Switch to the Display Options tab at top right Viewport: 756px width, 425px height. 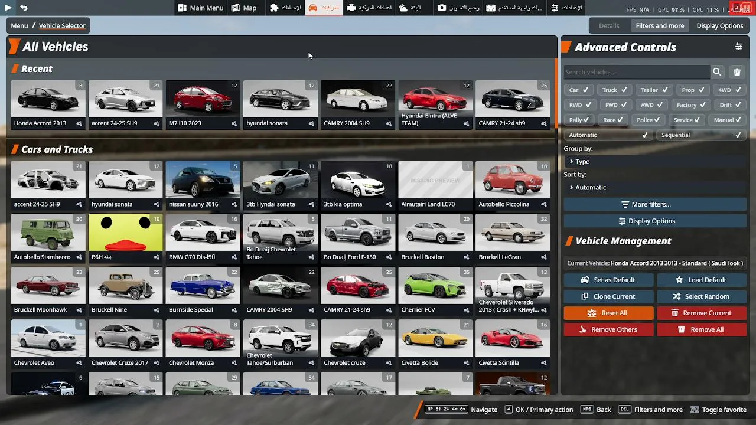720,25
